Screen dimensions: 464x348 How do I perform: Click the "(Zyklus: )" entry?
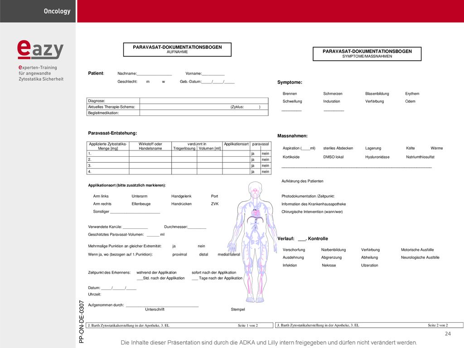coord(245,107)
